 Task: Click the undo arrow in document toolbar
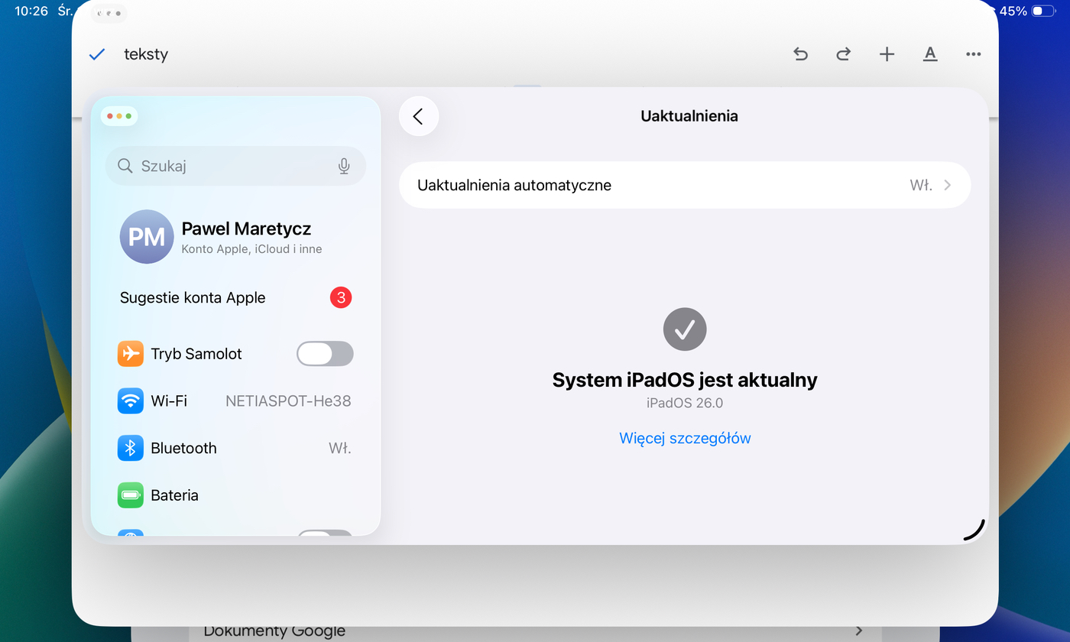800,54
